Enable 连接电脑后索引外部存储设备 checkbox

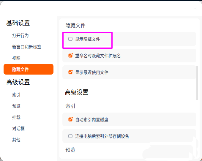(70, 136)
